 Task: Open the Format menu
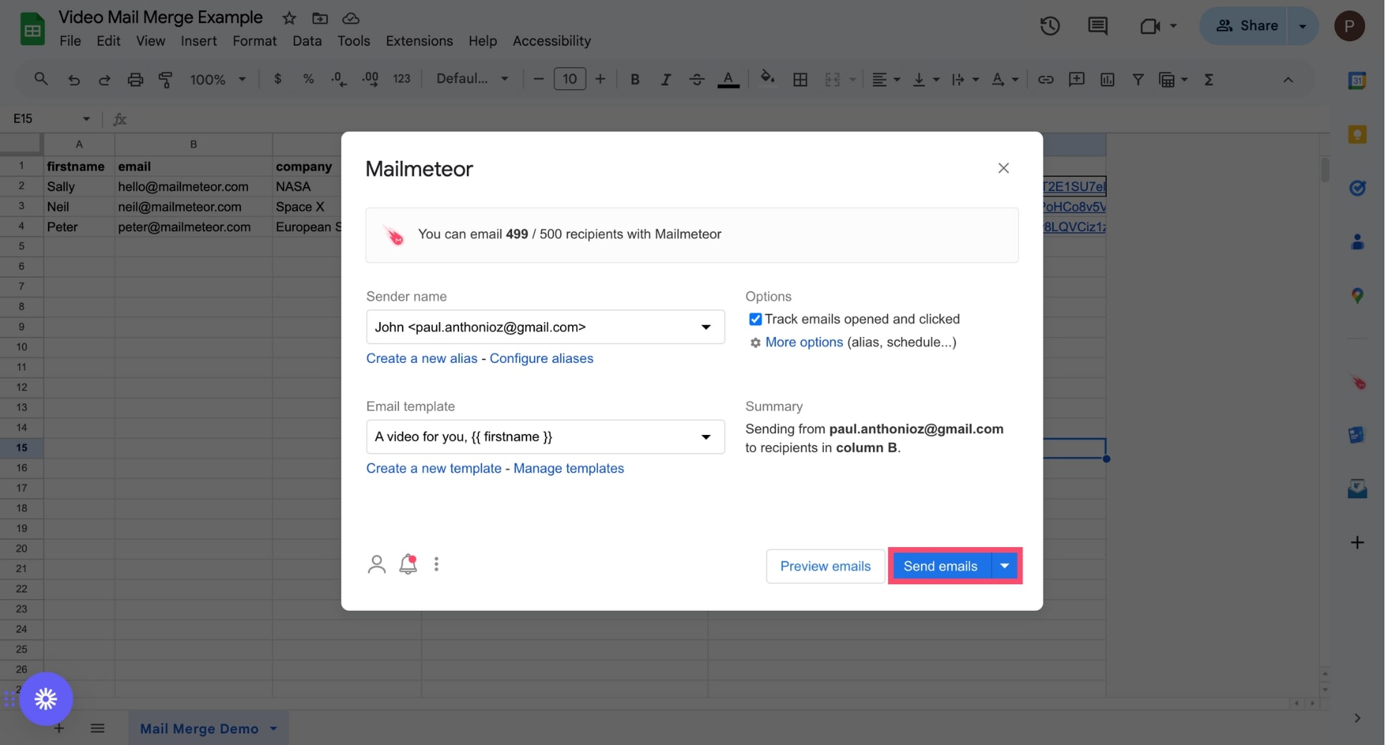(x=254, y=41)
